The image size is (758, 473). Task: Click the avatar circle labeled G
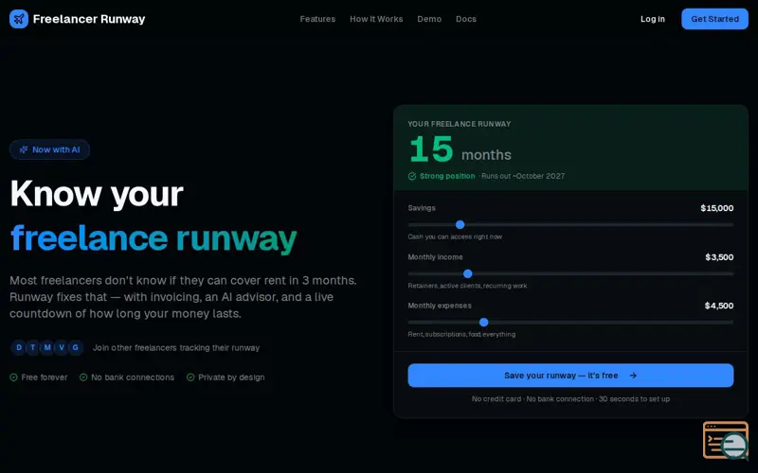(x=76, y=347)
